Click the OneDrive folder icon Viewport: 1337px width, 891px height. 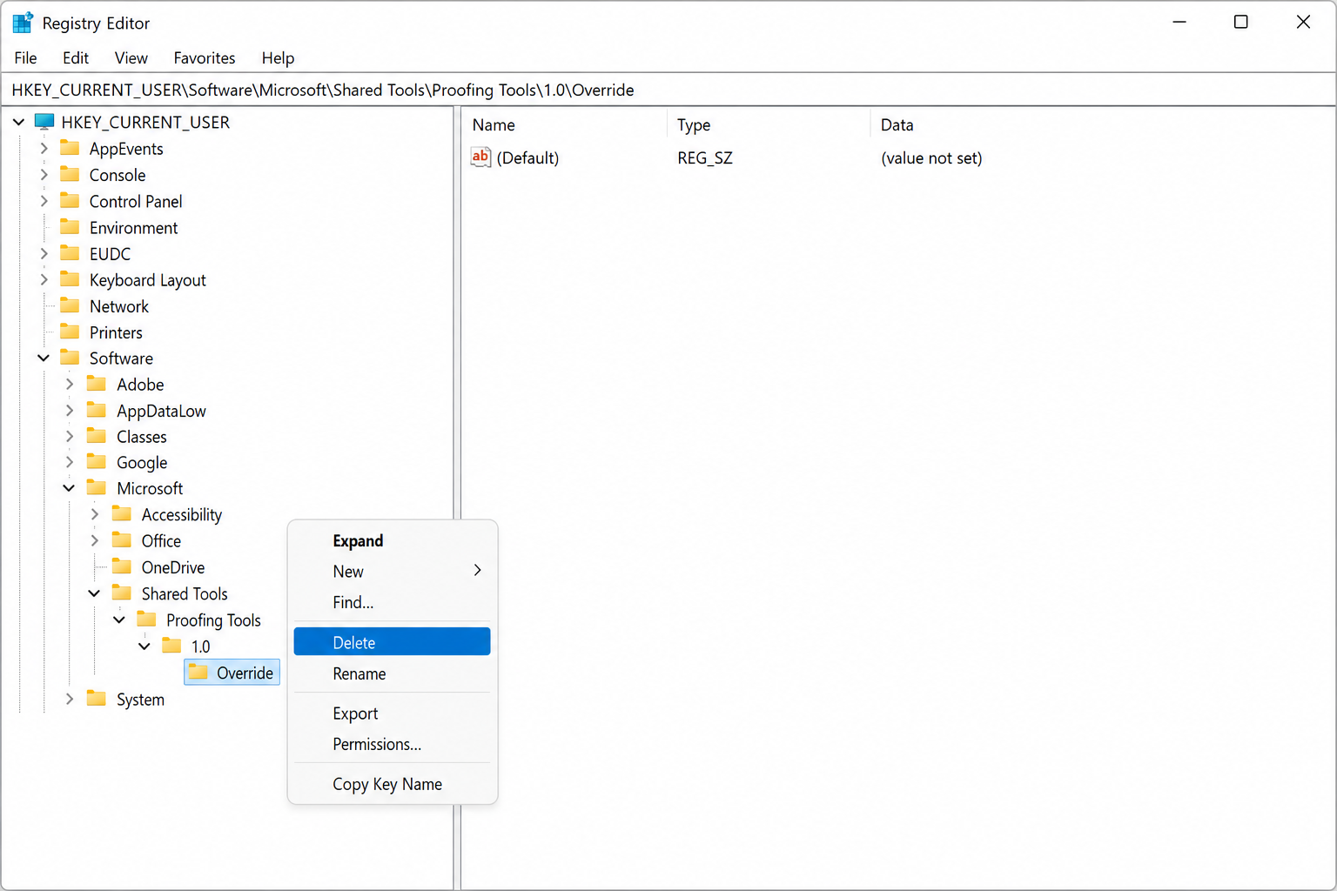(122, 566)
